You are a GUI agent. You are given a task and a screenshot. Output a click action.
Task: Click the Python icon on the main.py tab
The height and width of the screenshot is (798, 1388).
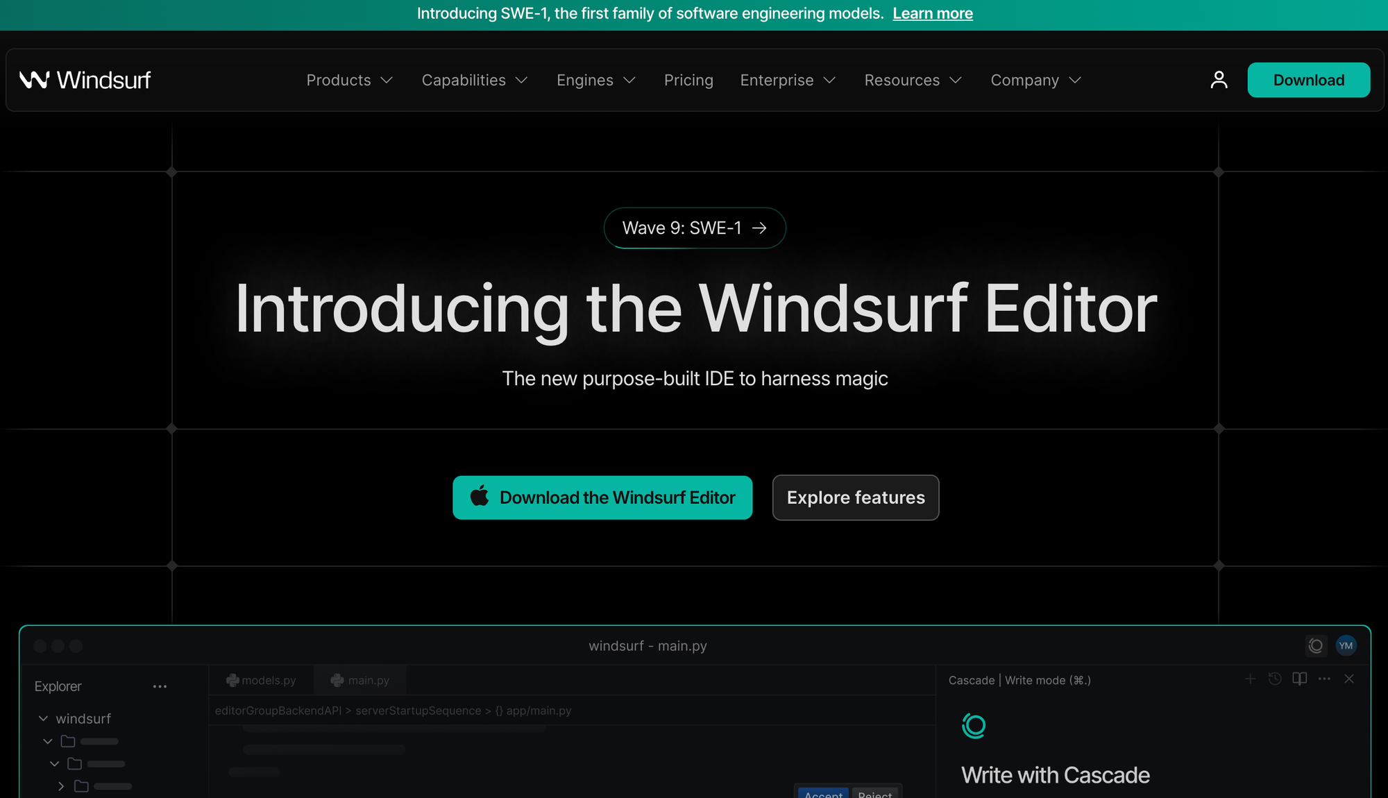pos(337,680)
